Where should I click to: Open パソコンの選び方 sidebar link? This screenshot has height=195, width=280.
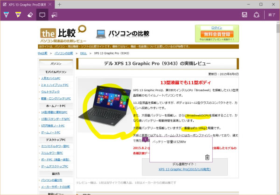[x=52, y=180]
